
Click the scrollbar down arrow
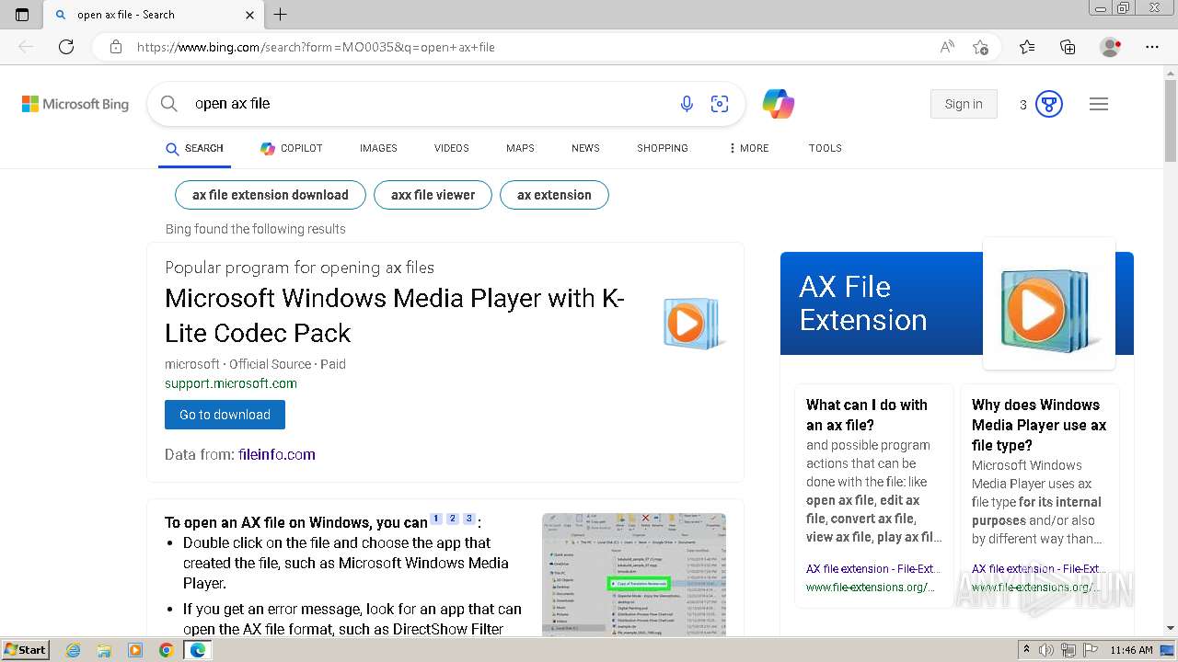(x=1171, y=628)
